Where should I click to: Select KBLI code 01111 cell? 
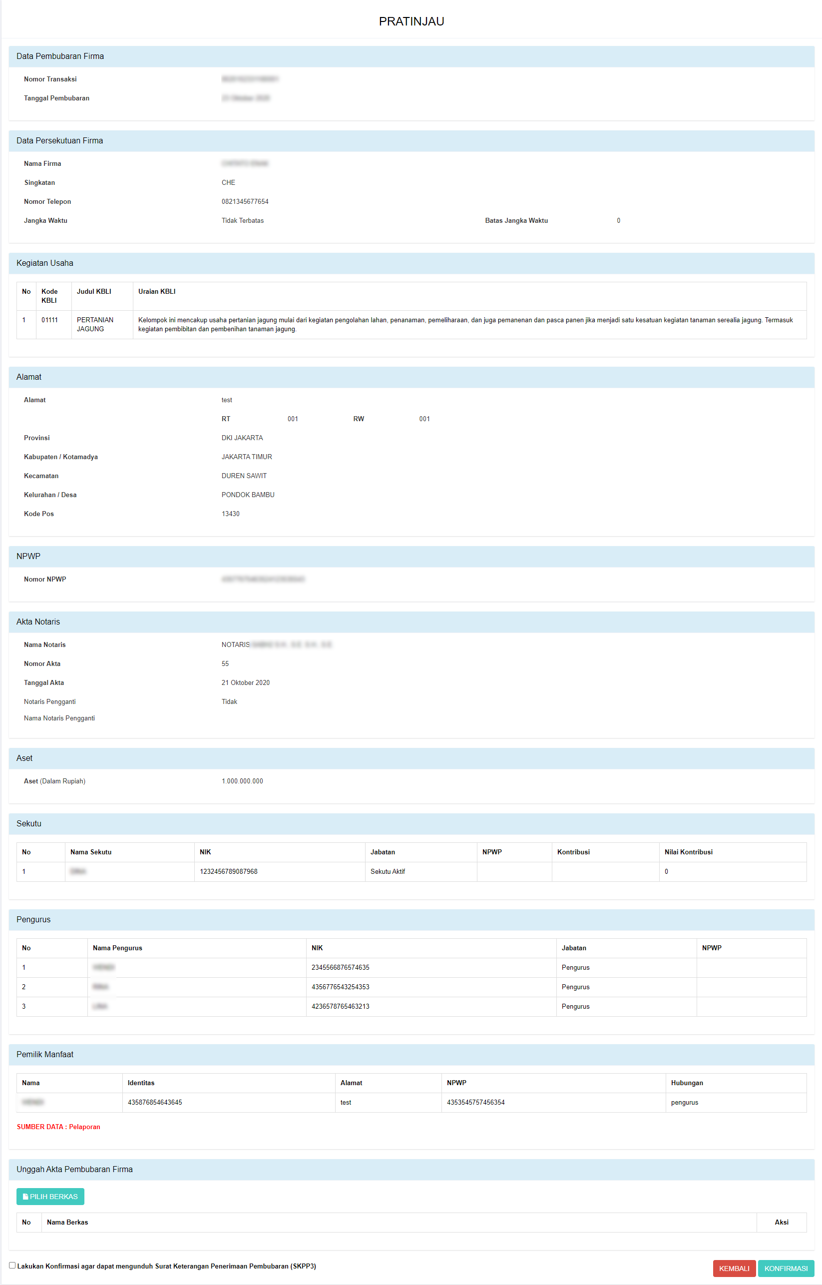pyautogui.click(x=49, y=320)
